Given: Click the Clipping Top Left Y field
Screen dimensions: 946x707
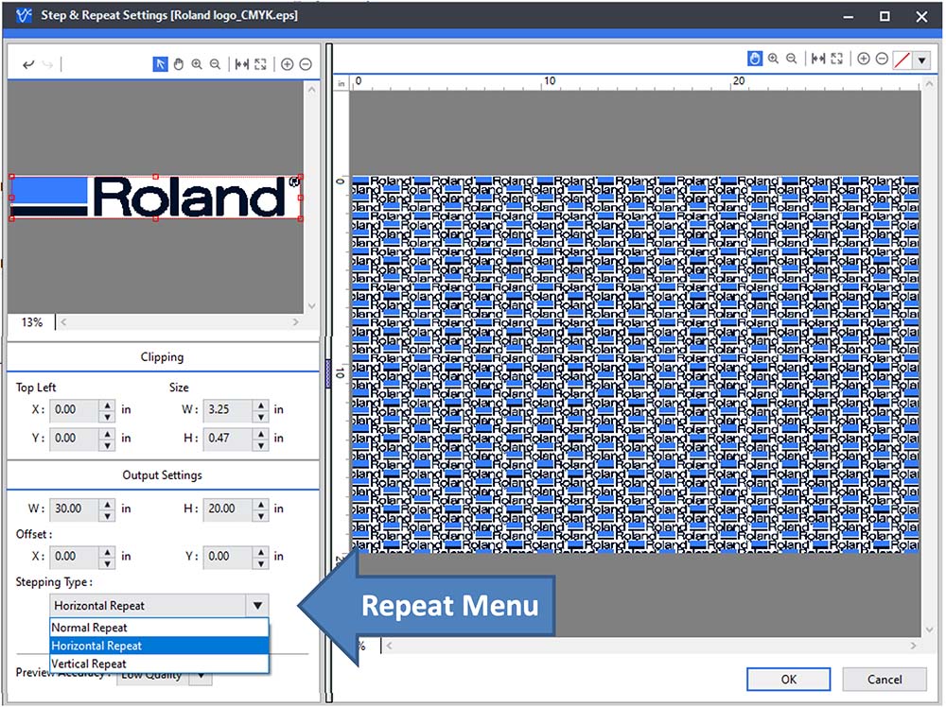Looking at the screenshot, I should coord(74,439).
